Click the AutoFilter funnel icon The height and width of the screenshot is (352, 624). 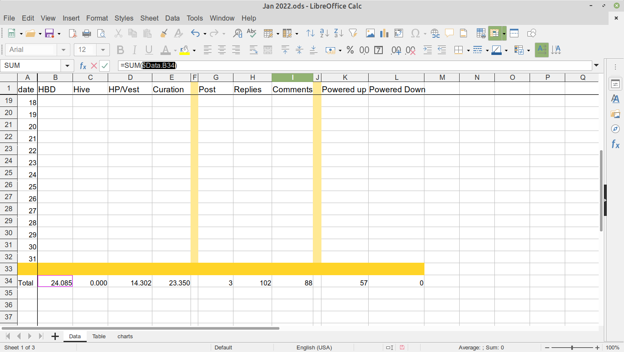tap(353, 33)
